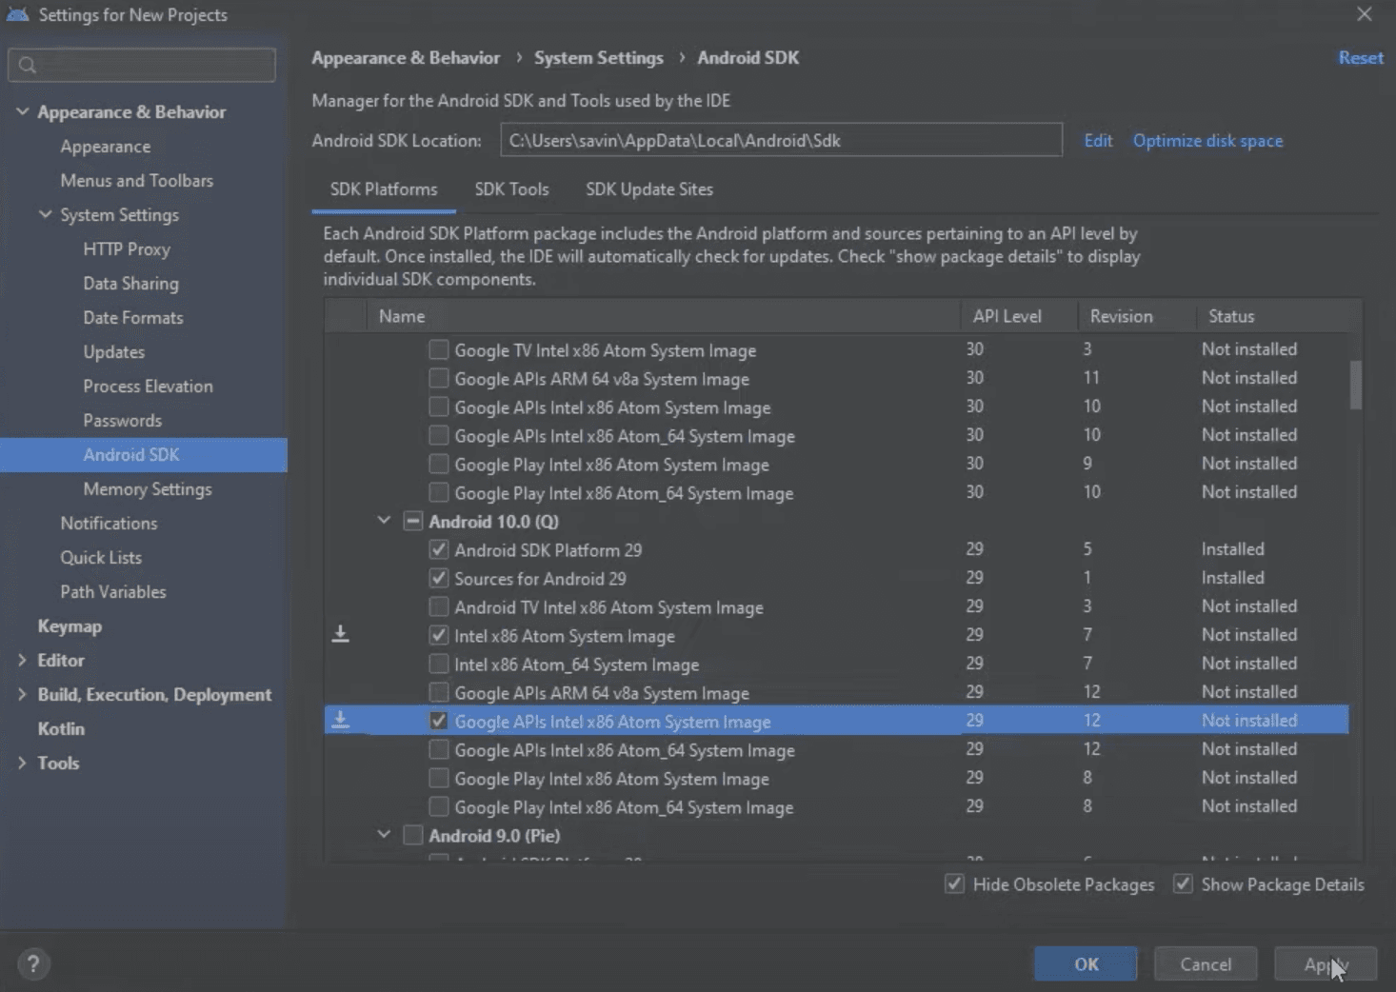Viewport: 1396px width, 992px height.
Task: Click the download icon beside Intel x86 Atom System Image
Action: (x=341, y=634)
